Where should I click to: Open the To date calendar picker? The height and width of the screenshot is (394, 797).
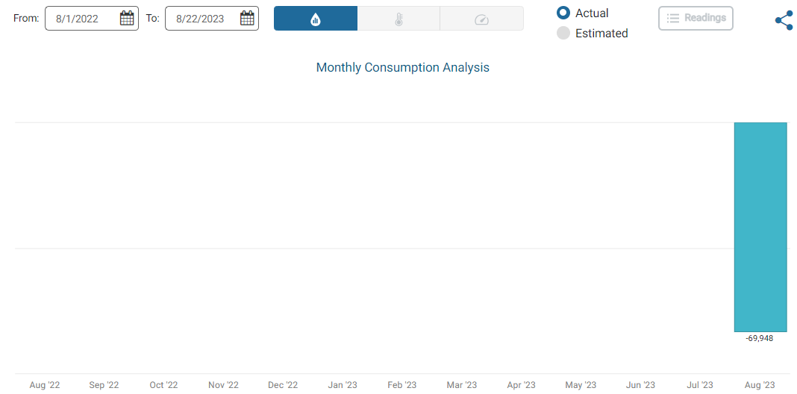pos(247,19)
